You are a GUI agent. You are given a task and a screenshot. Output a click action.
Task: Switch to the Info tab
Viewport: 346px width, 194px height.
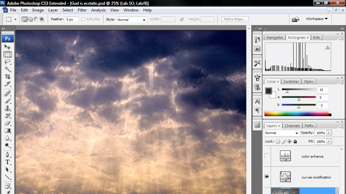coord(316,37)
